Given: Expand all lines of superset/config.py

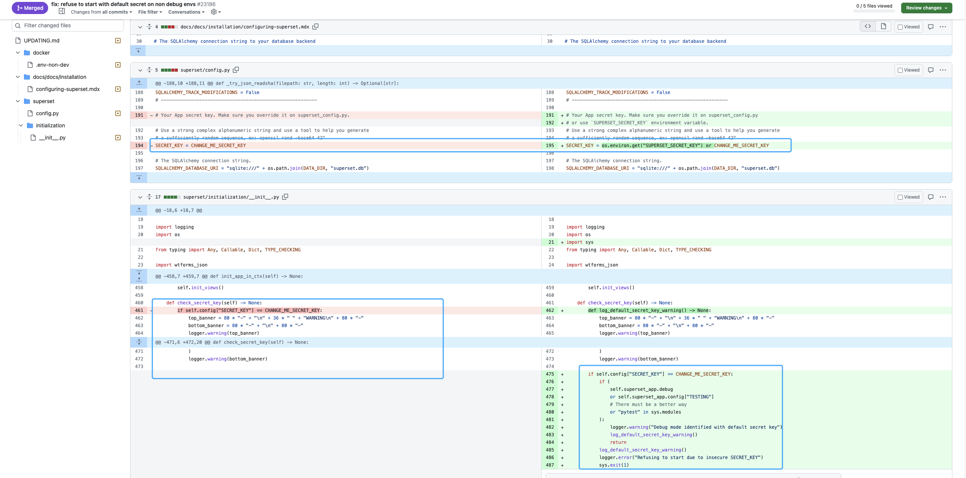Looking at the screenshot, I should 149,70.
